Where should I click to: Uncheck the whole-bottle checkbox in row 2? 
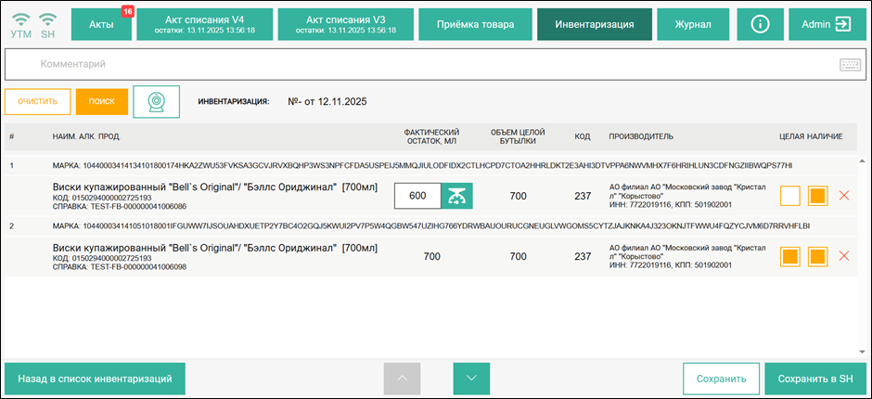(790, 256)
